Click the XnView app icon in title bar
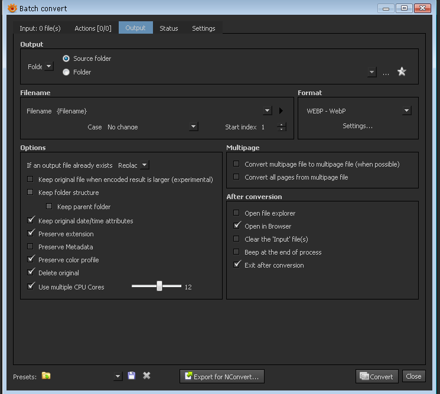 point(12,8)
